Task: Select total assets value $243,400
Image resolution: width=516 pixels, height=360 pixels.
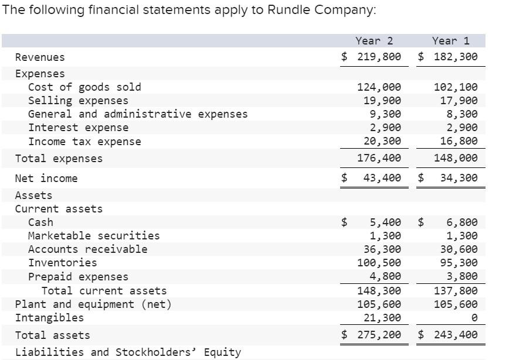Action: [447, 335]
